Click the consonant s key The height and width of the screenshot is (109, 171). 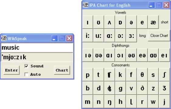(153, 75)
